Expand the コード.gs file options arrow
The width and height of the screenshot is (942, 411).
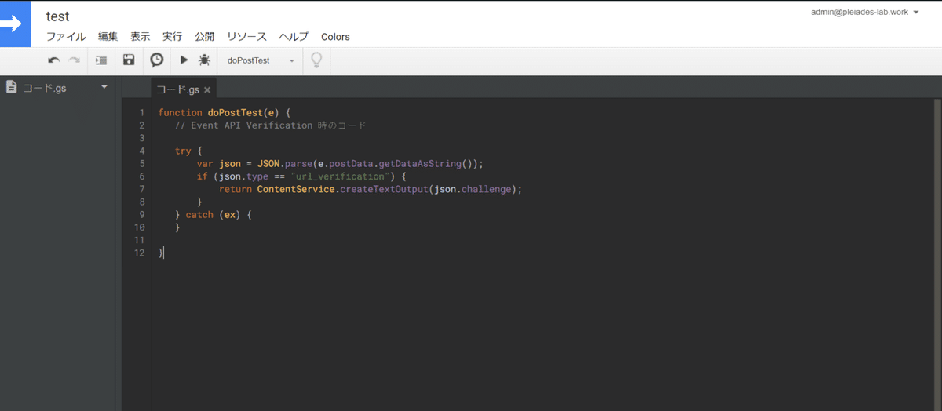pos(104,87)
